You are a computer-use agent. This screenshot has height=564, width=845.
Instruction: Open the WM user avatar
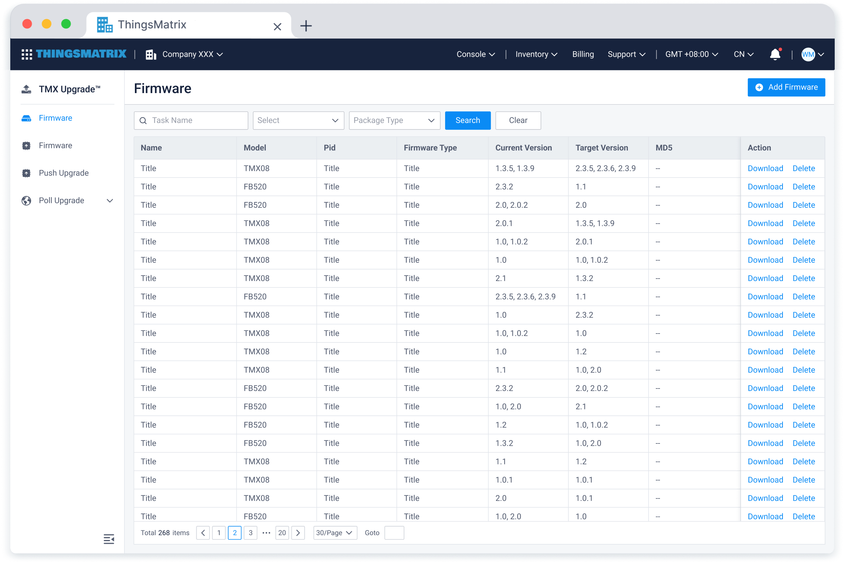click(808, 54)
